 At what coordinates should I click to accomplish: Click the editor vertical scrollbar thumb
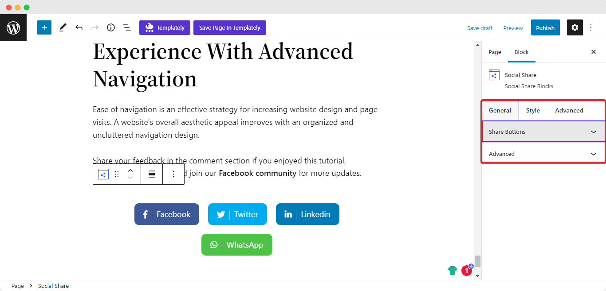pos(477,261)
